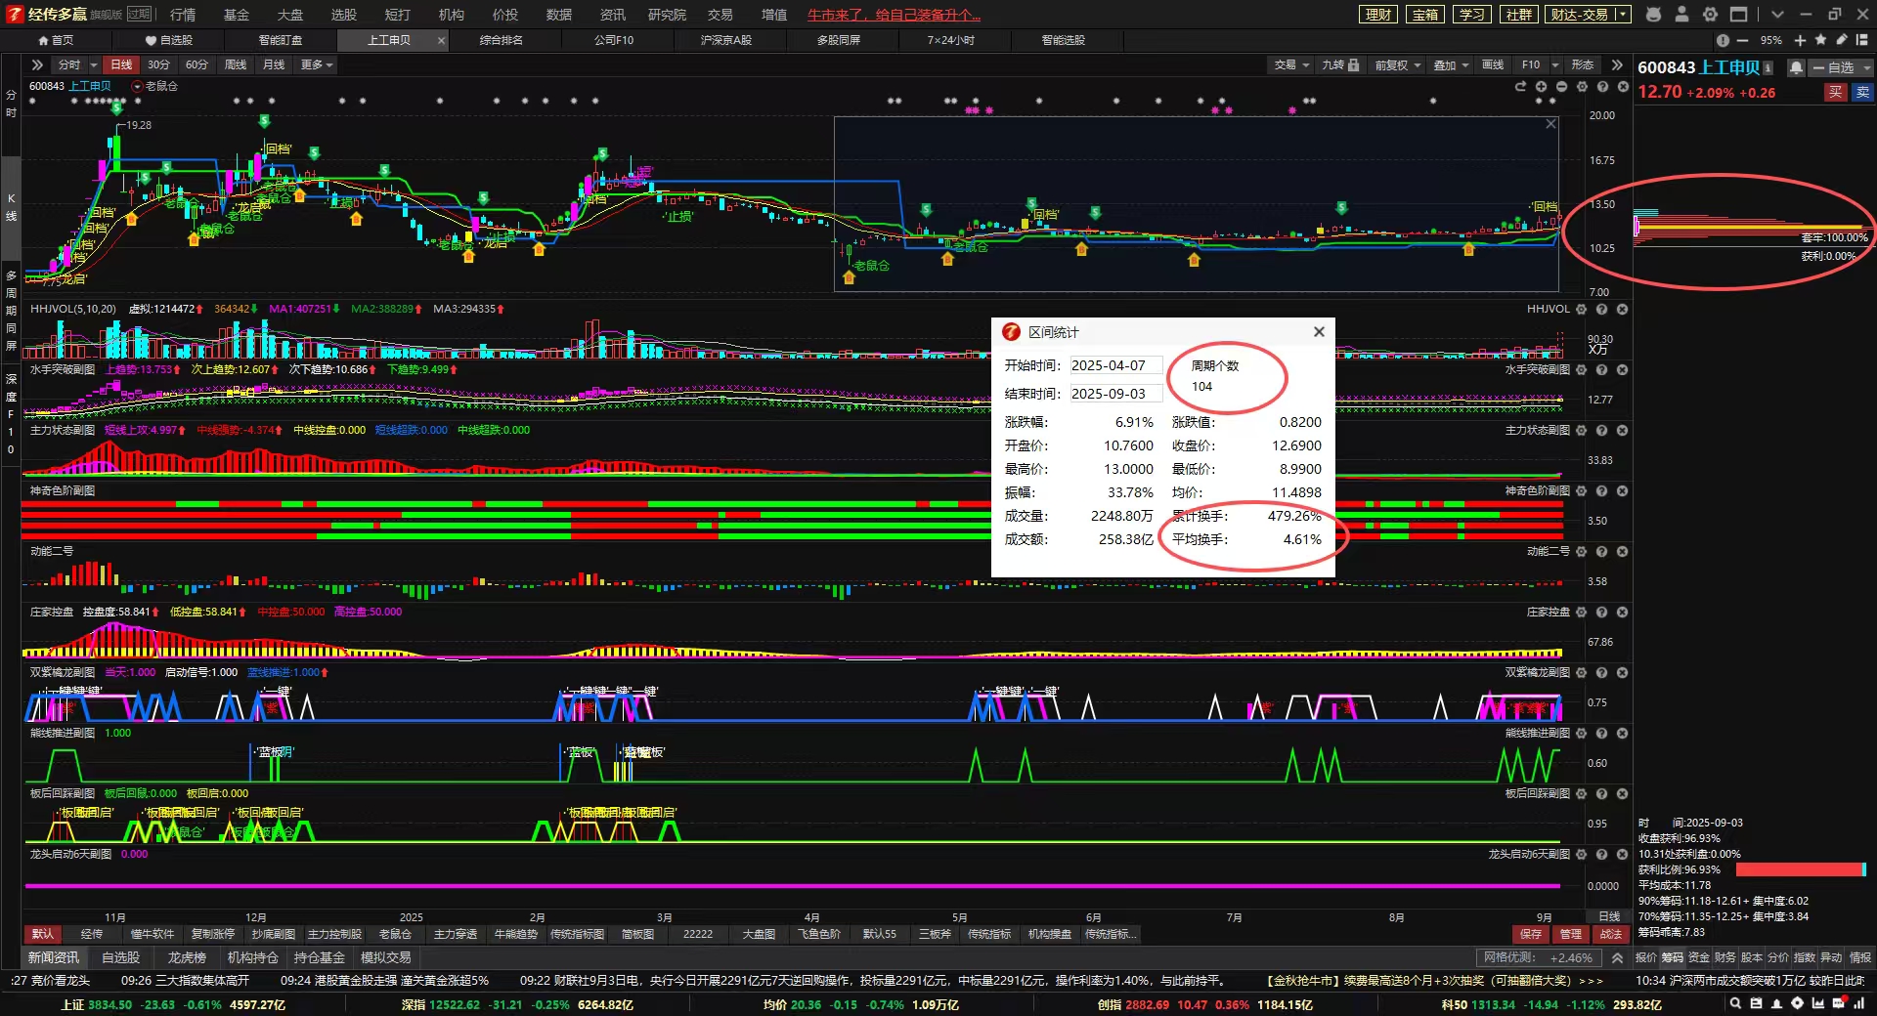Viewport: 1877px width, 1016px height.
Task: Edit the 开始时间 date field
Action: click(x=1115, y=365)
